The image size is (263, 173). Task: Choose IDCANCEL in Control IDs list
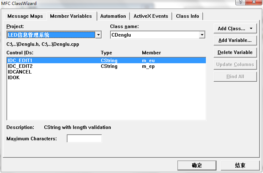point(20,72)
